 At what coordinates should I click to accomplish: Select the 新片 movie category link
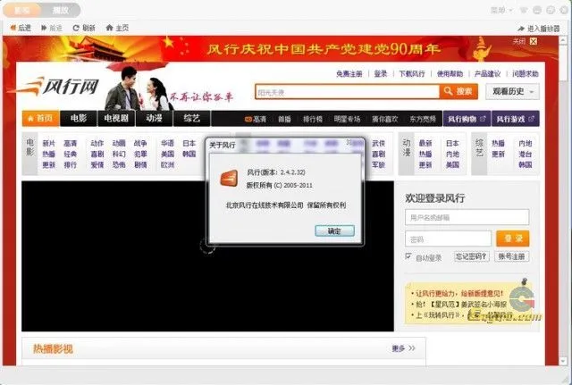(49, 143)
